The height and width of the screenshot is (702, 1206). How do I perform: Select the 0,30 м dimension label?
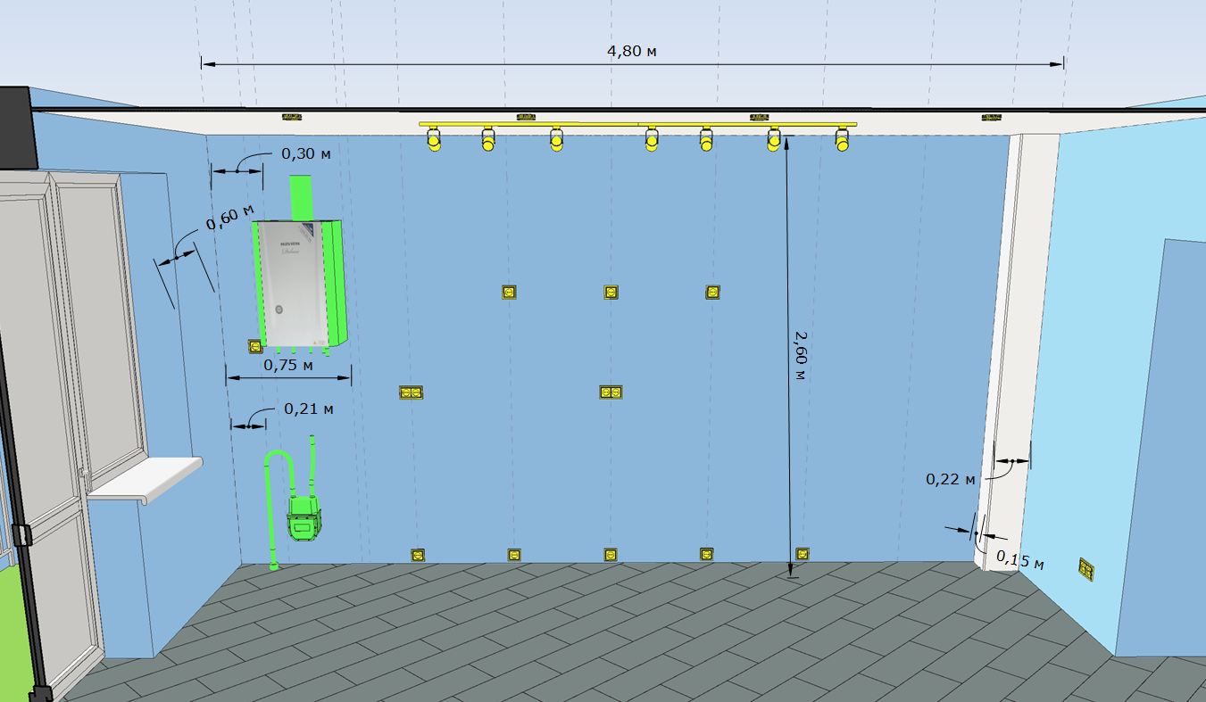tap(306, 153)
